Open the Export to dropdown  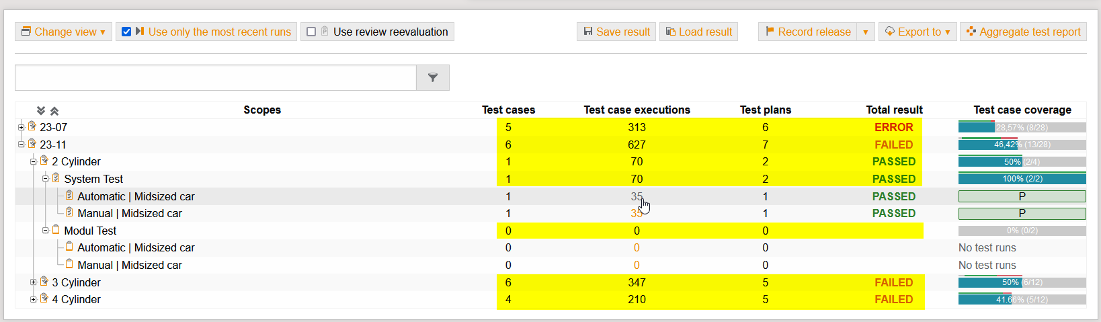tap(918, 32)
